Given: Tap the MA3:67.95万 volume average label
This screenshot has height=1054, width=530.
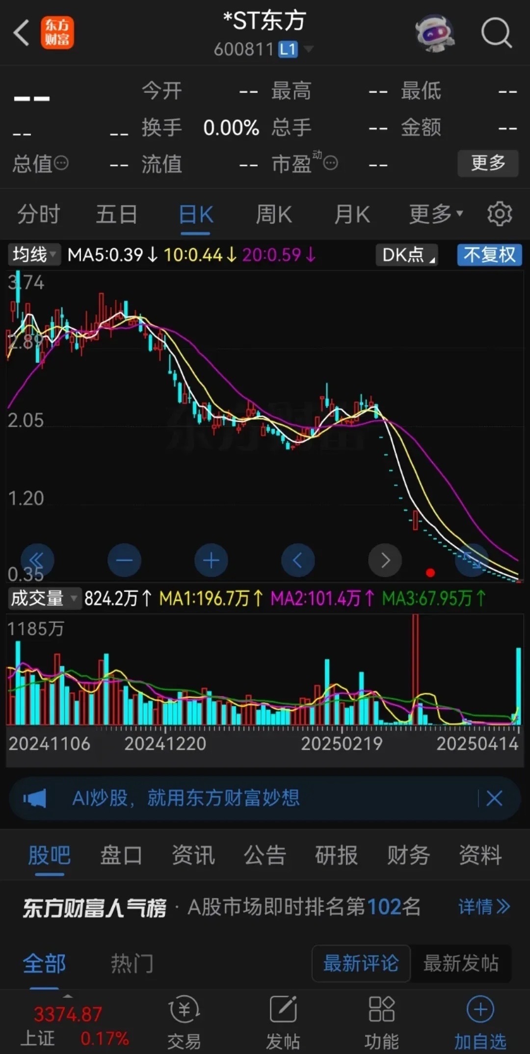Looking at the screenshot, I should (x=434, y=598).
